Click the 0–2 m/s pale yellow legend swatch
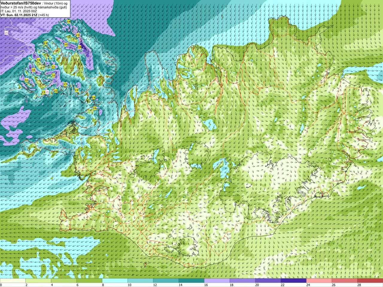 (13, 281)
